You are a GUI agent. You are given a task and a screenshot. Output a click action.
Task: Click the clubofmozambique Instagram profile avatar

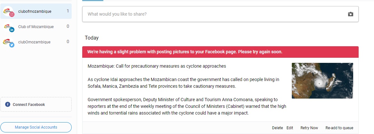pos(8,11)
